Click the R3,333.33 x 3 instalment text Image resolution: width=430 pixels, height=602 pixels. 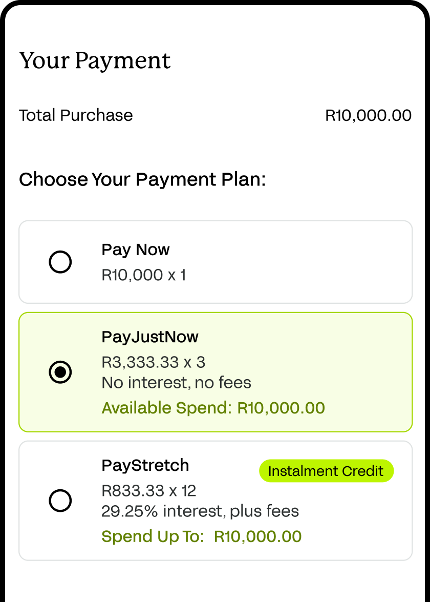[x=154, y=362]
